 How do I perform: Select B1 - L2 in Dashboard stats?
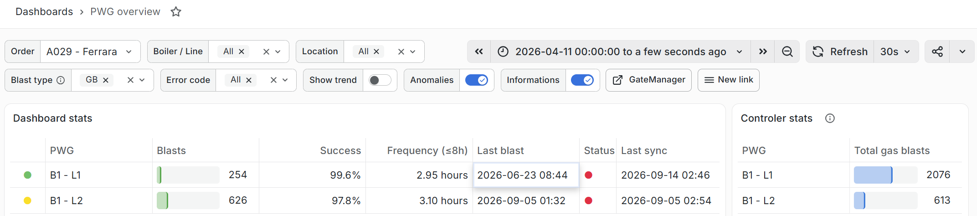coord(66,201)
